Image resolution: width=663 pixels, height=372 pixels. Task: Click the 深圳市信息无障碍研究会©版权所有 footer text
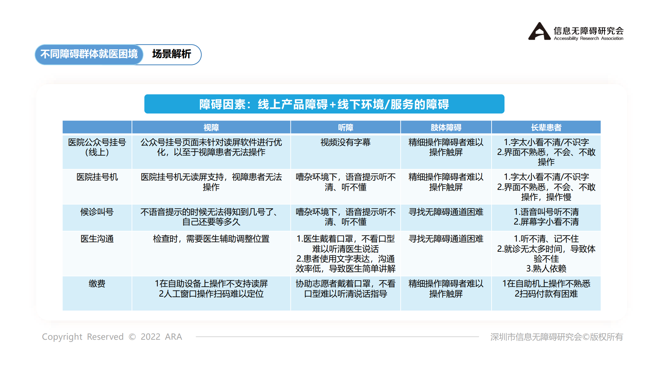(557, 337)
